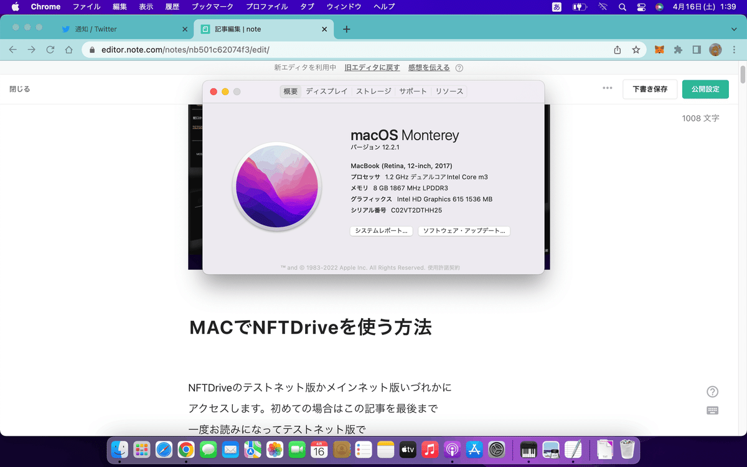
Task: Select the サポート tab in About This Mac
Action: click(413, 92)
